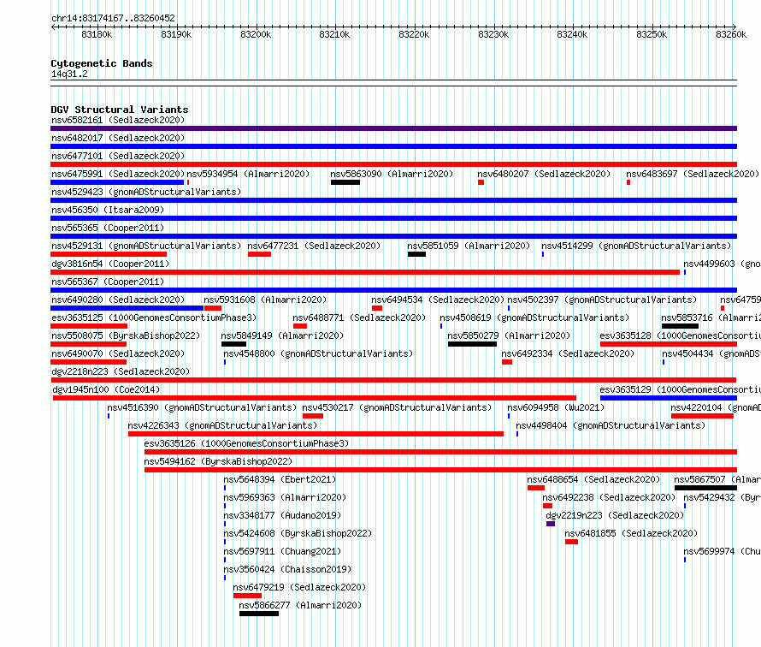
Task: Open the nsv565367 (Cooper2011) label
Action: (x=108, y=282)
